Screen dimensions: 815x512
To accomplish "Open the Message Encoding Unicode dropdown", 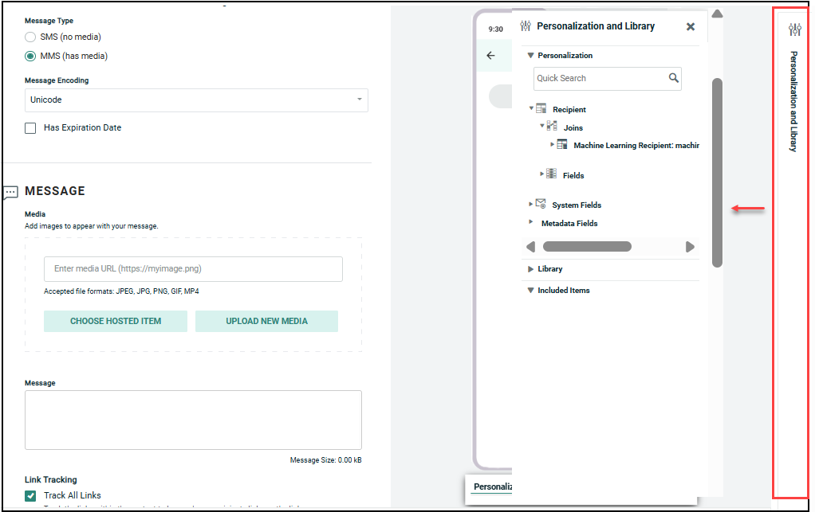I will (196, 100).
